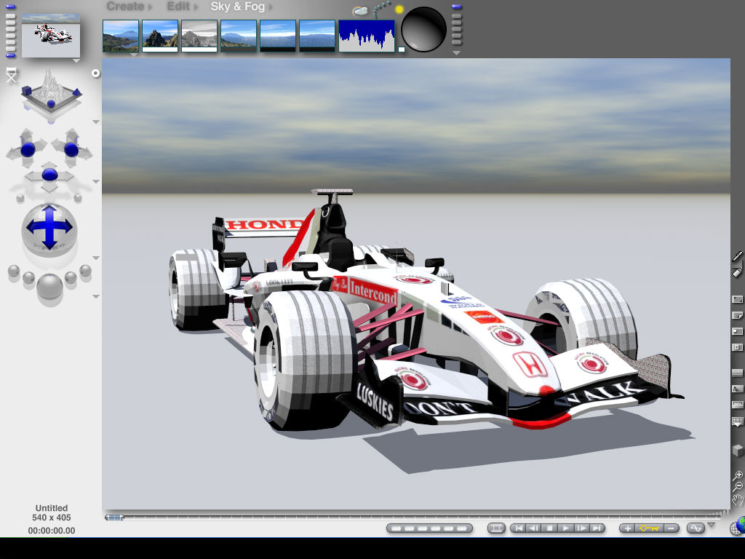Click the gray cube display mode icon

[x=737, y=450]
